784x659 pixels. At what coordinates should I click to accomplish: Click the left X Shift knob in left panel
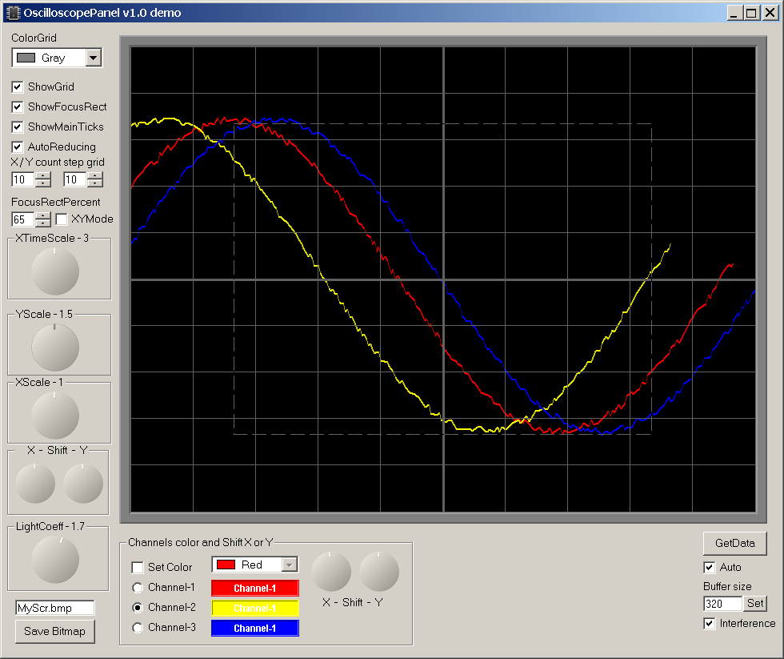[x=35, y=484]
